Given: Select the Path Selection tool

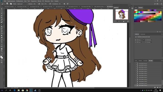Looking at the screenshot, I should point(2,44).
